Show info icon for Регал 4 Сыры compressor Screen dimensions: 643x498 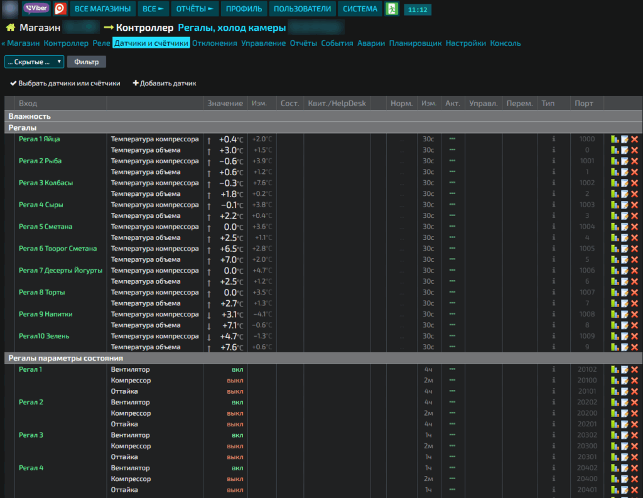[553, 205]
